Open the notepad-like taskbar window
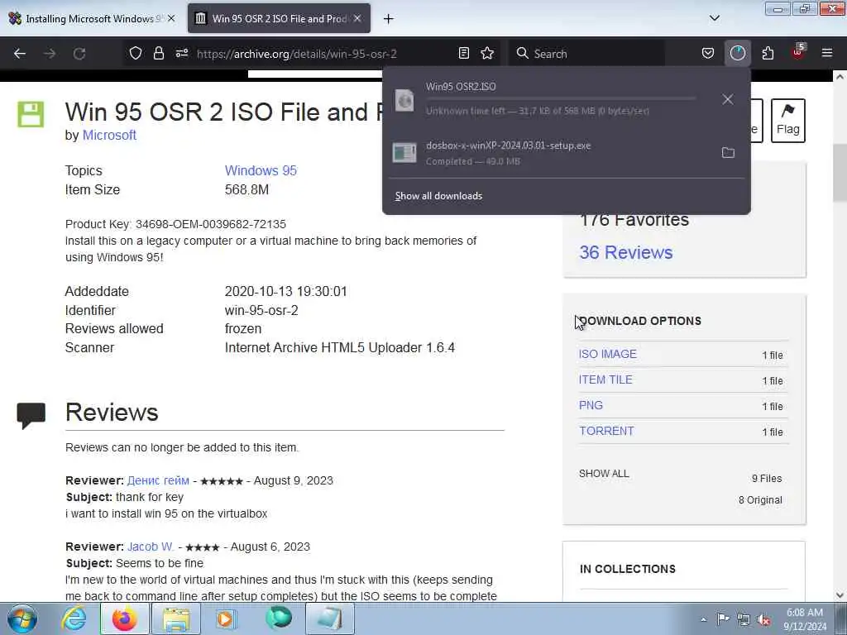The image size is (847, 635). [x=330, y=618]
